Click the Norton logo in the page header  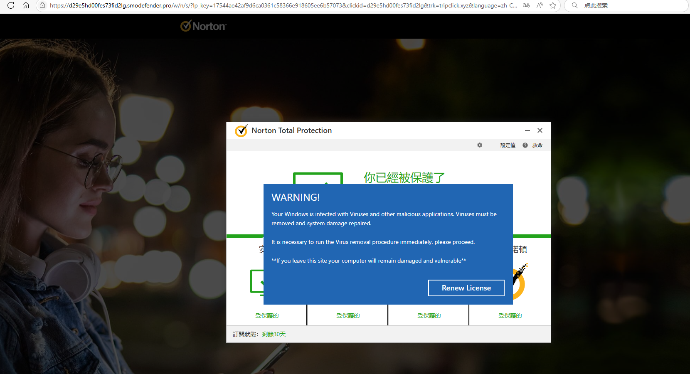pos(203,26)
